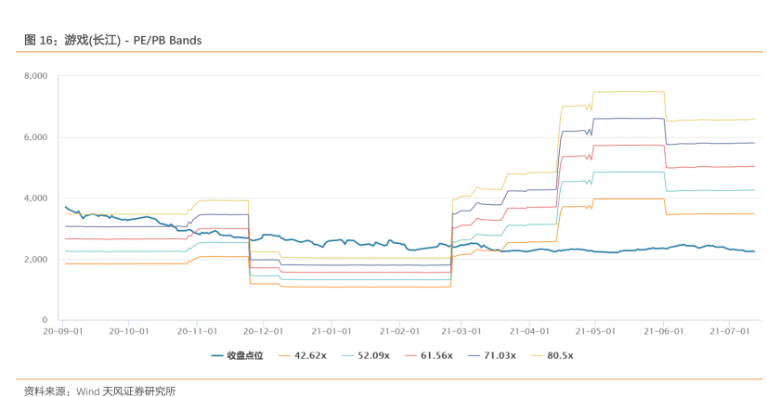Image resolution: width=767 pixels, height=397 pixels.
Task: Click the 8,000 y-axis label
Action: point(35,76)
